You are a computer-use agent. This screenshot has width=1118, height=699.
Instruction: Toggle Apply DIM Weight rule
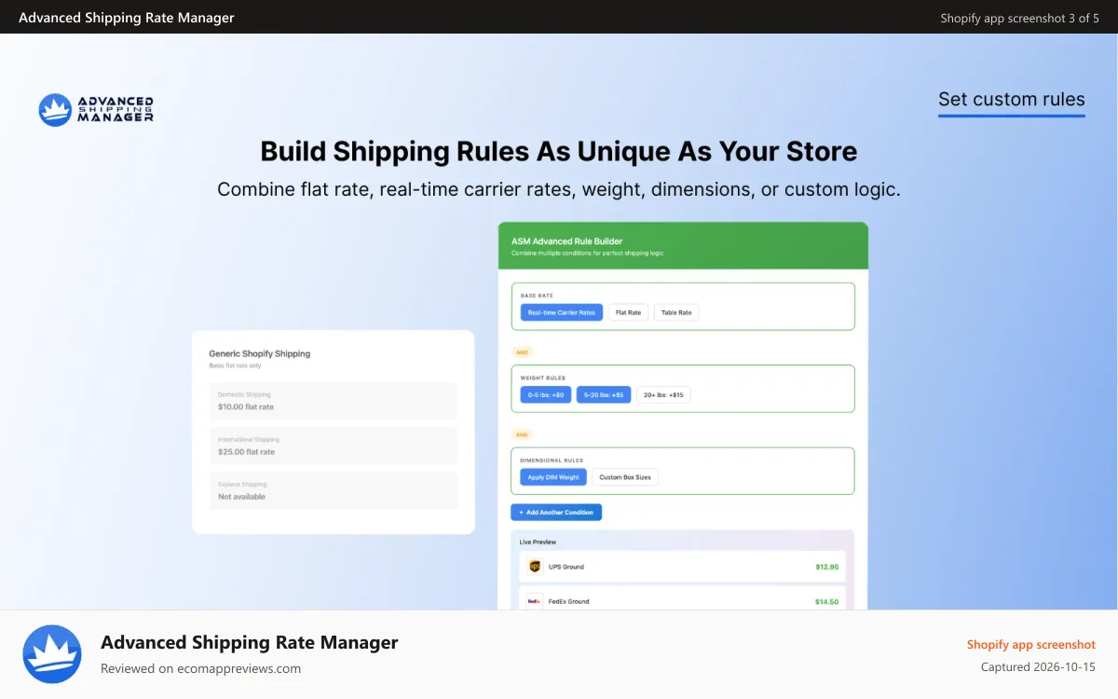[553, 477]
